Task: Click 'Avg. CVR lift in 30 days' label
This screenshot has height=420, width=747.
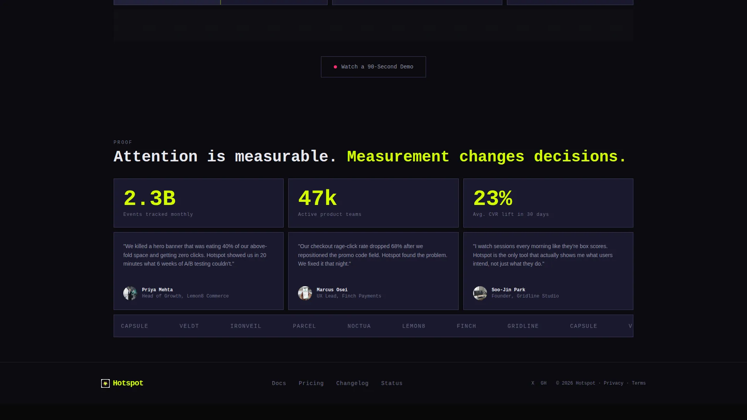Action: tap(511, 214)
